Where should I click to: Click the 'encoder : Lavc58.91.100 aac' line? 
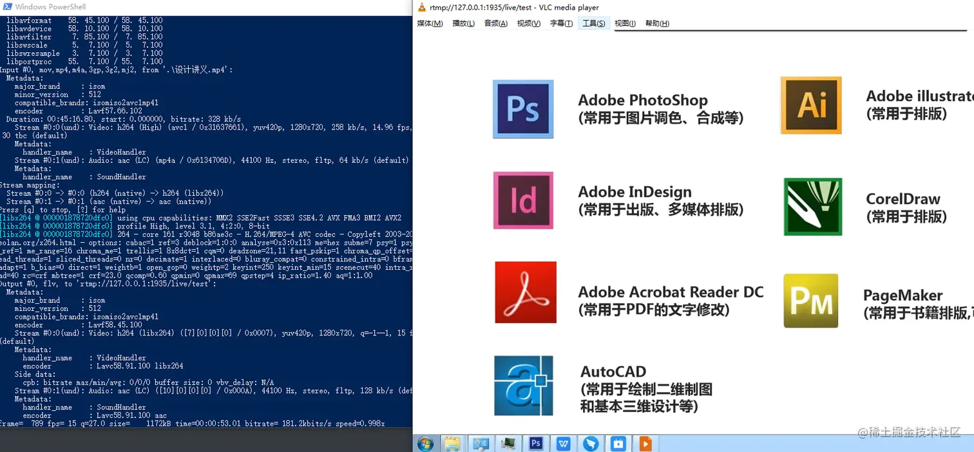91,416
